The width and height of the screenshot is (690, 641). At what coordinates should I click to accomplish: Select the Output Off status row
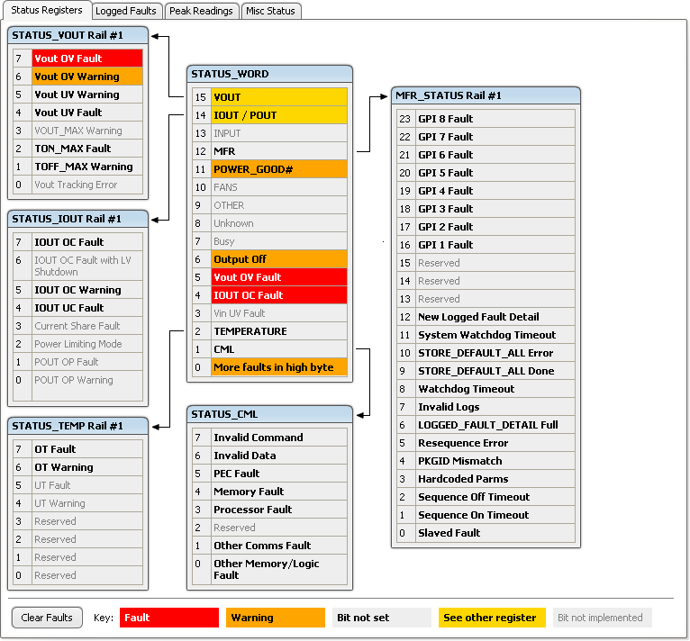click(278, 259)
